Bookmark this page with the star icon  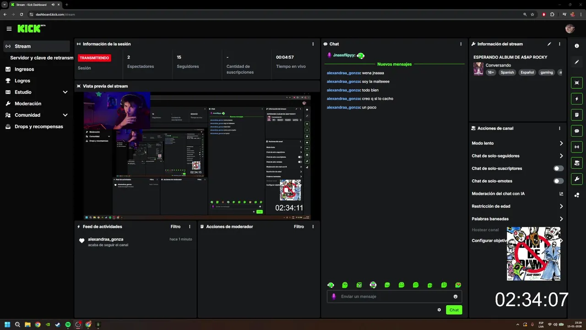point(532,14)
